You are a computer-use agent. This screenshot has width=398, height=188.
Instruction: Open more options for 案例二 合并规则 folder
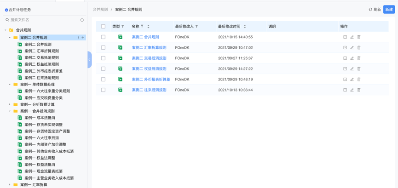click(78, 38)
